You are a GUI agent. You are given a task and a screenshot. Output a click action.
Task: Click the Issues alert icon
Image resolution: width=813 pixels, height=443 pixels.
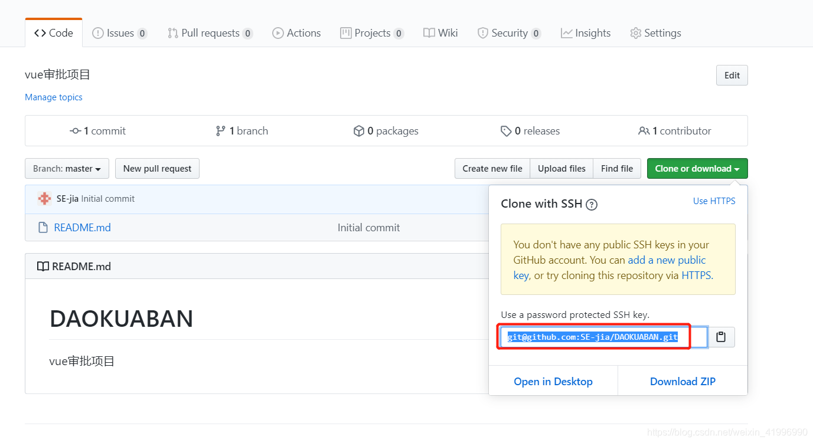[x=98, y=33]
